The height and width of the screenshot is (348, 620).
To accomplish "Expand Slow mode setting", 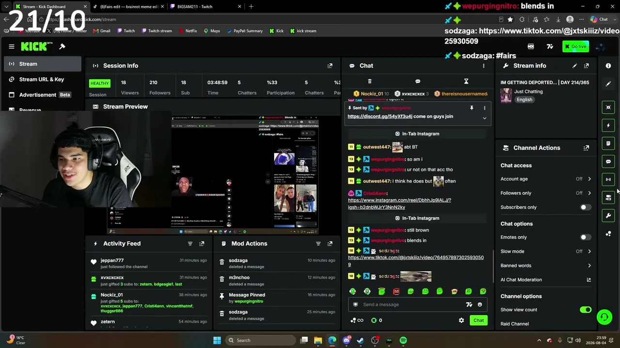I will click(546, 251).
